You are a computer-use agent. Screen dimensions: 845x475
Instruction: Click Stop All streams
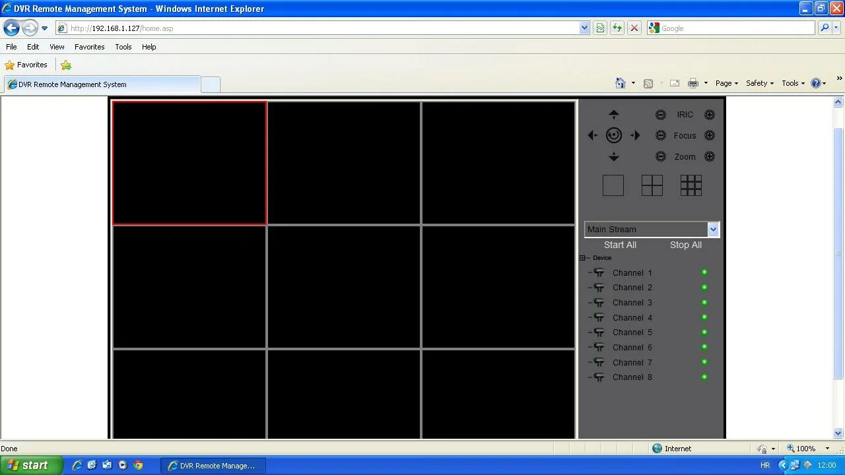click(x=685, y=245)
